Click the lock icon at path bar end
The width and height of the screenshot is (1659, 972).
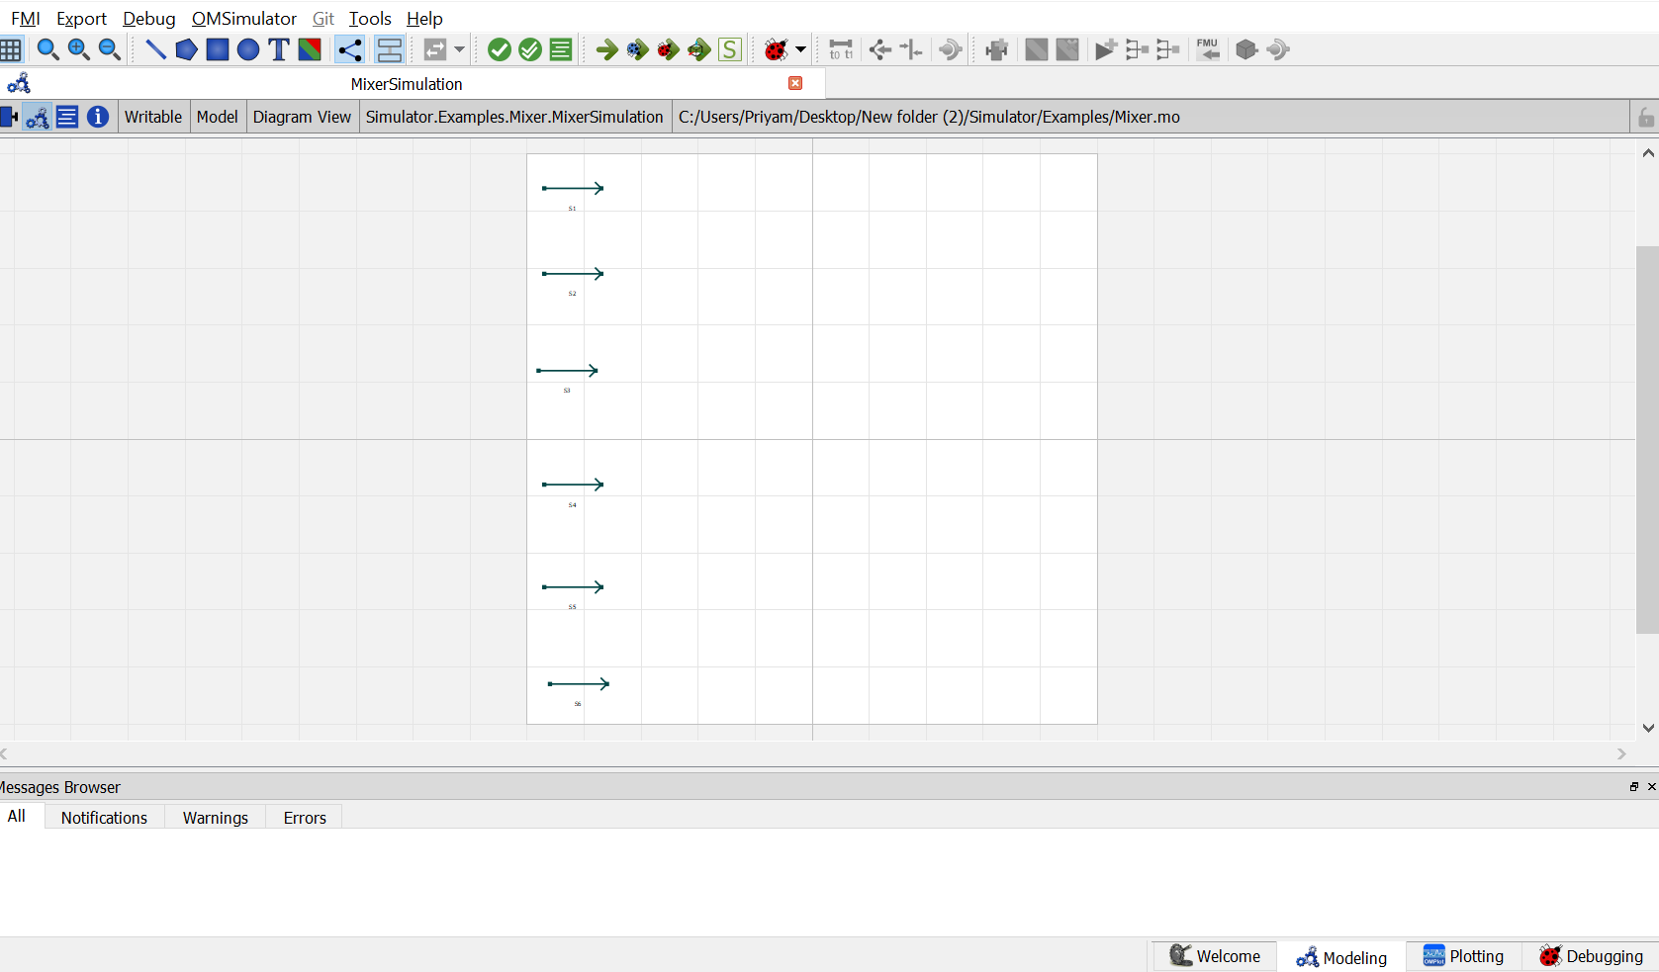point(1645,118)
